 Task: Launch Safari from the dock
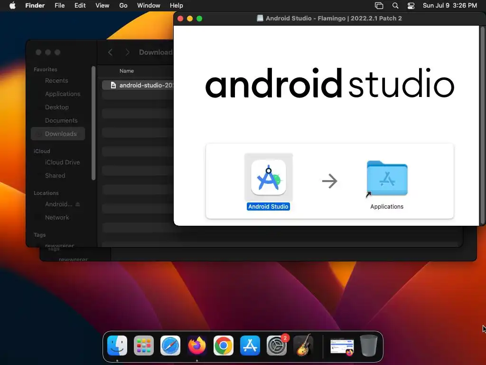pos(170,346)
